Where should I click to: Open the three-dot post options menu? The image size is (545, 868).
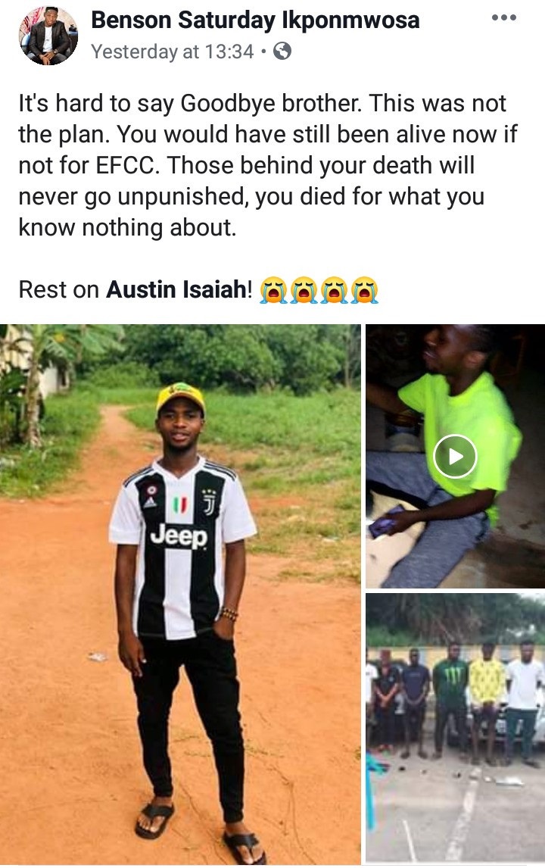[x=503, y=17]
